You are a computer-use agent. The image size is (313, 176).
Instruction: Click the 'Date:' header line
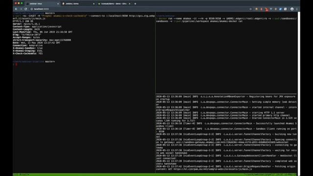[x=37, y=43]
